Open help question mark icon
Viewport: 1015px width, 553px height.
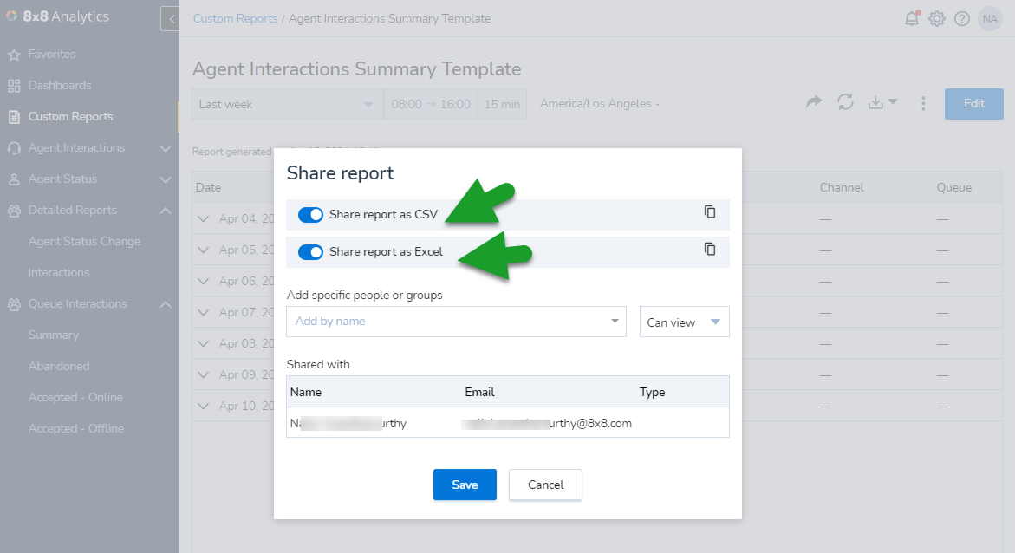962,19
